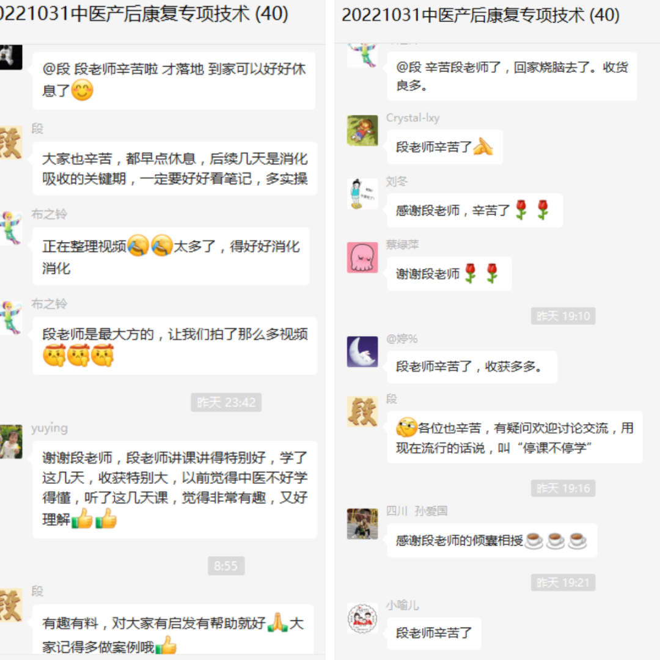
Task: Click the sender name Crystal-lxy
Action: (413, 118)
